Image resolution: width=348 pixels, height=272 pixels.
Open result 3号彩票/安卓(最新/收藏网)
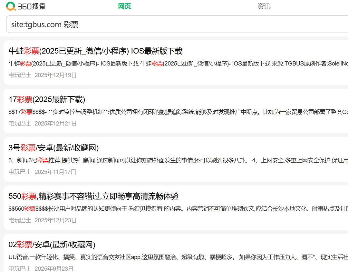click(53, 148)
